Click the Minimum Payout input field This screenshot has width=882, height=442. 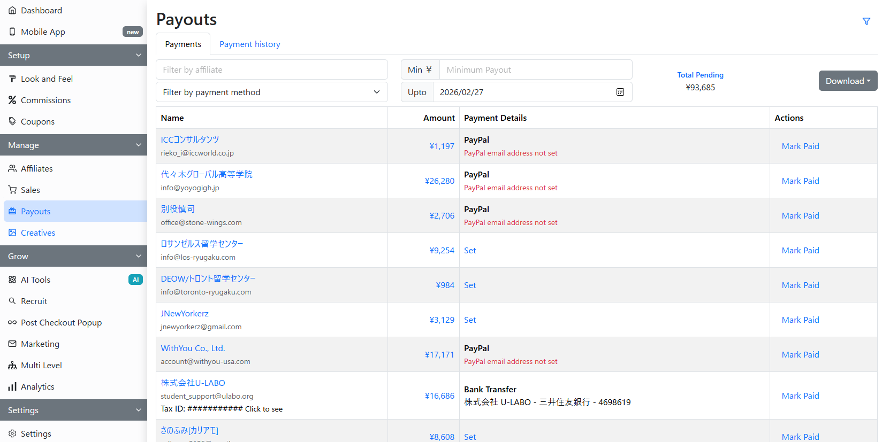tap(535, 70)
